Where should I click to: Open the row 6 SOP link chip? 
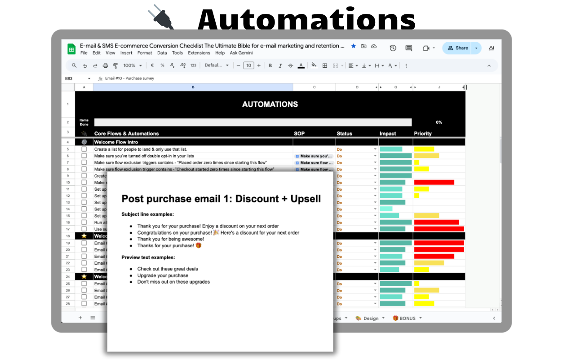tap(314, 156)
